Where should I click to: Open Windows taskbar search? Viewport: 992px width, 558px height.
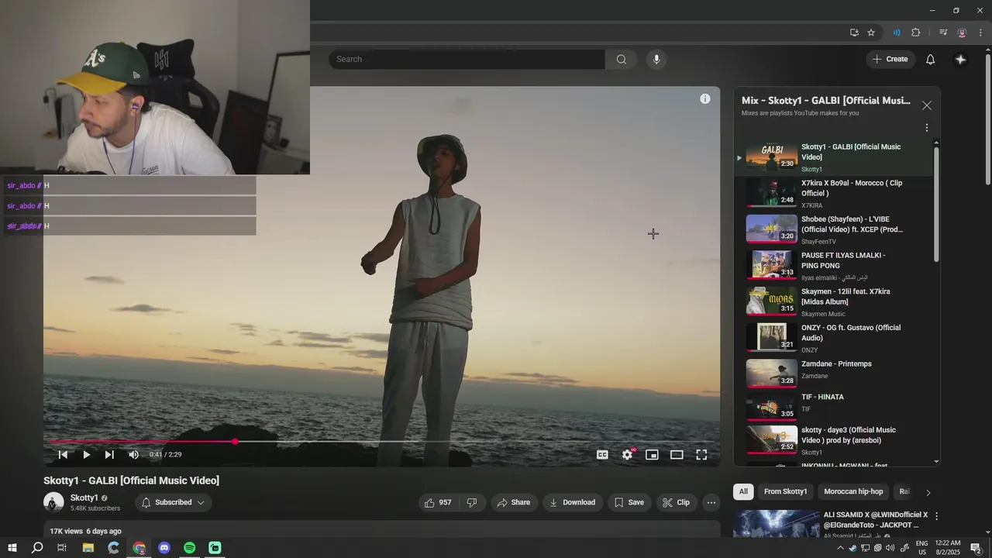tap(37, 548)
